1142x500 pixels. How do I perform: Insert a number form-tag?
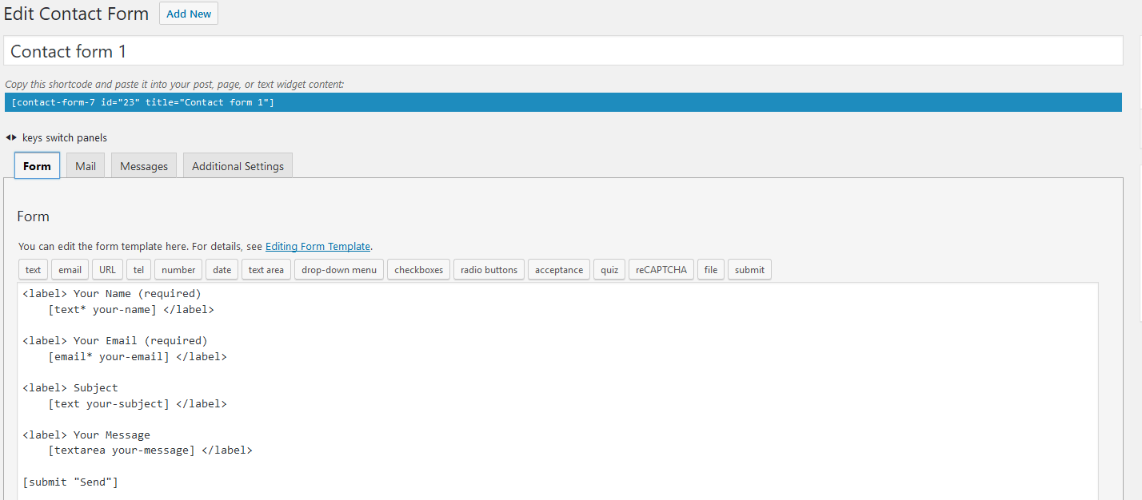click(x=178, y=269)
